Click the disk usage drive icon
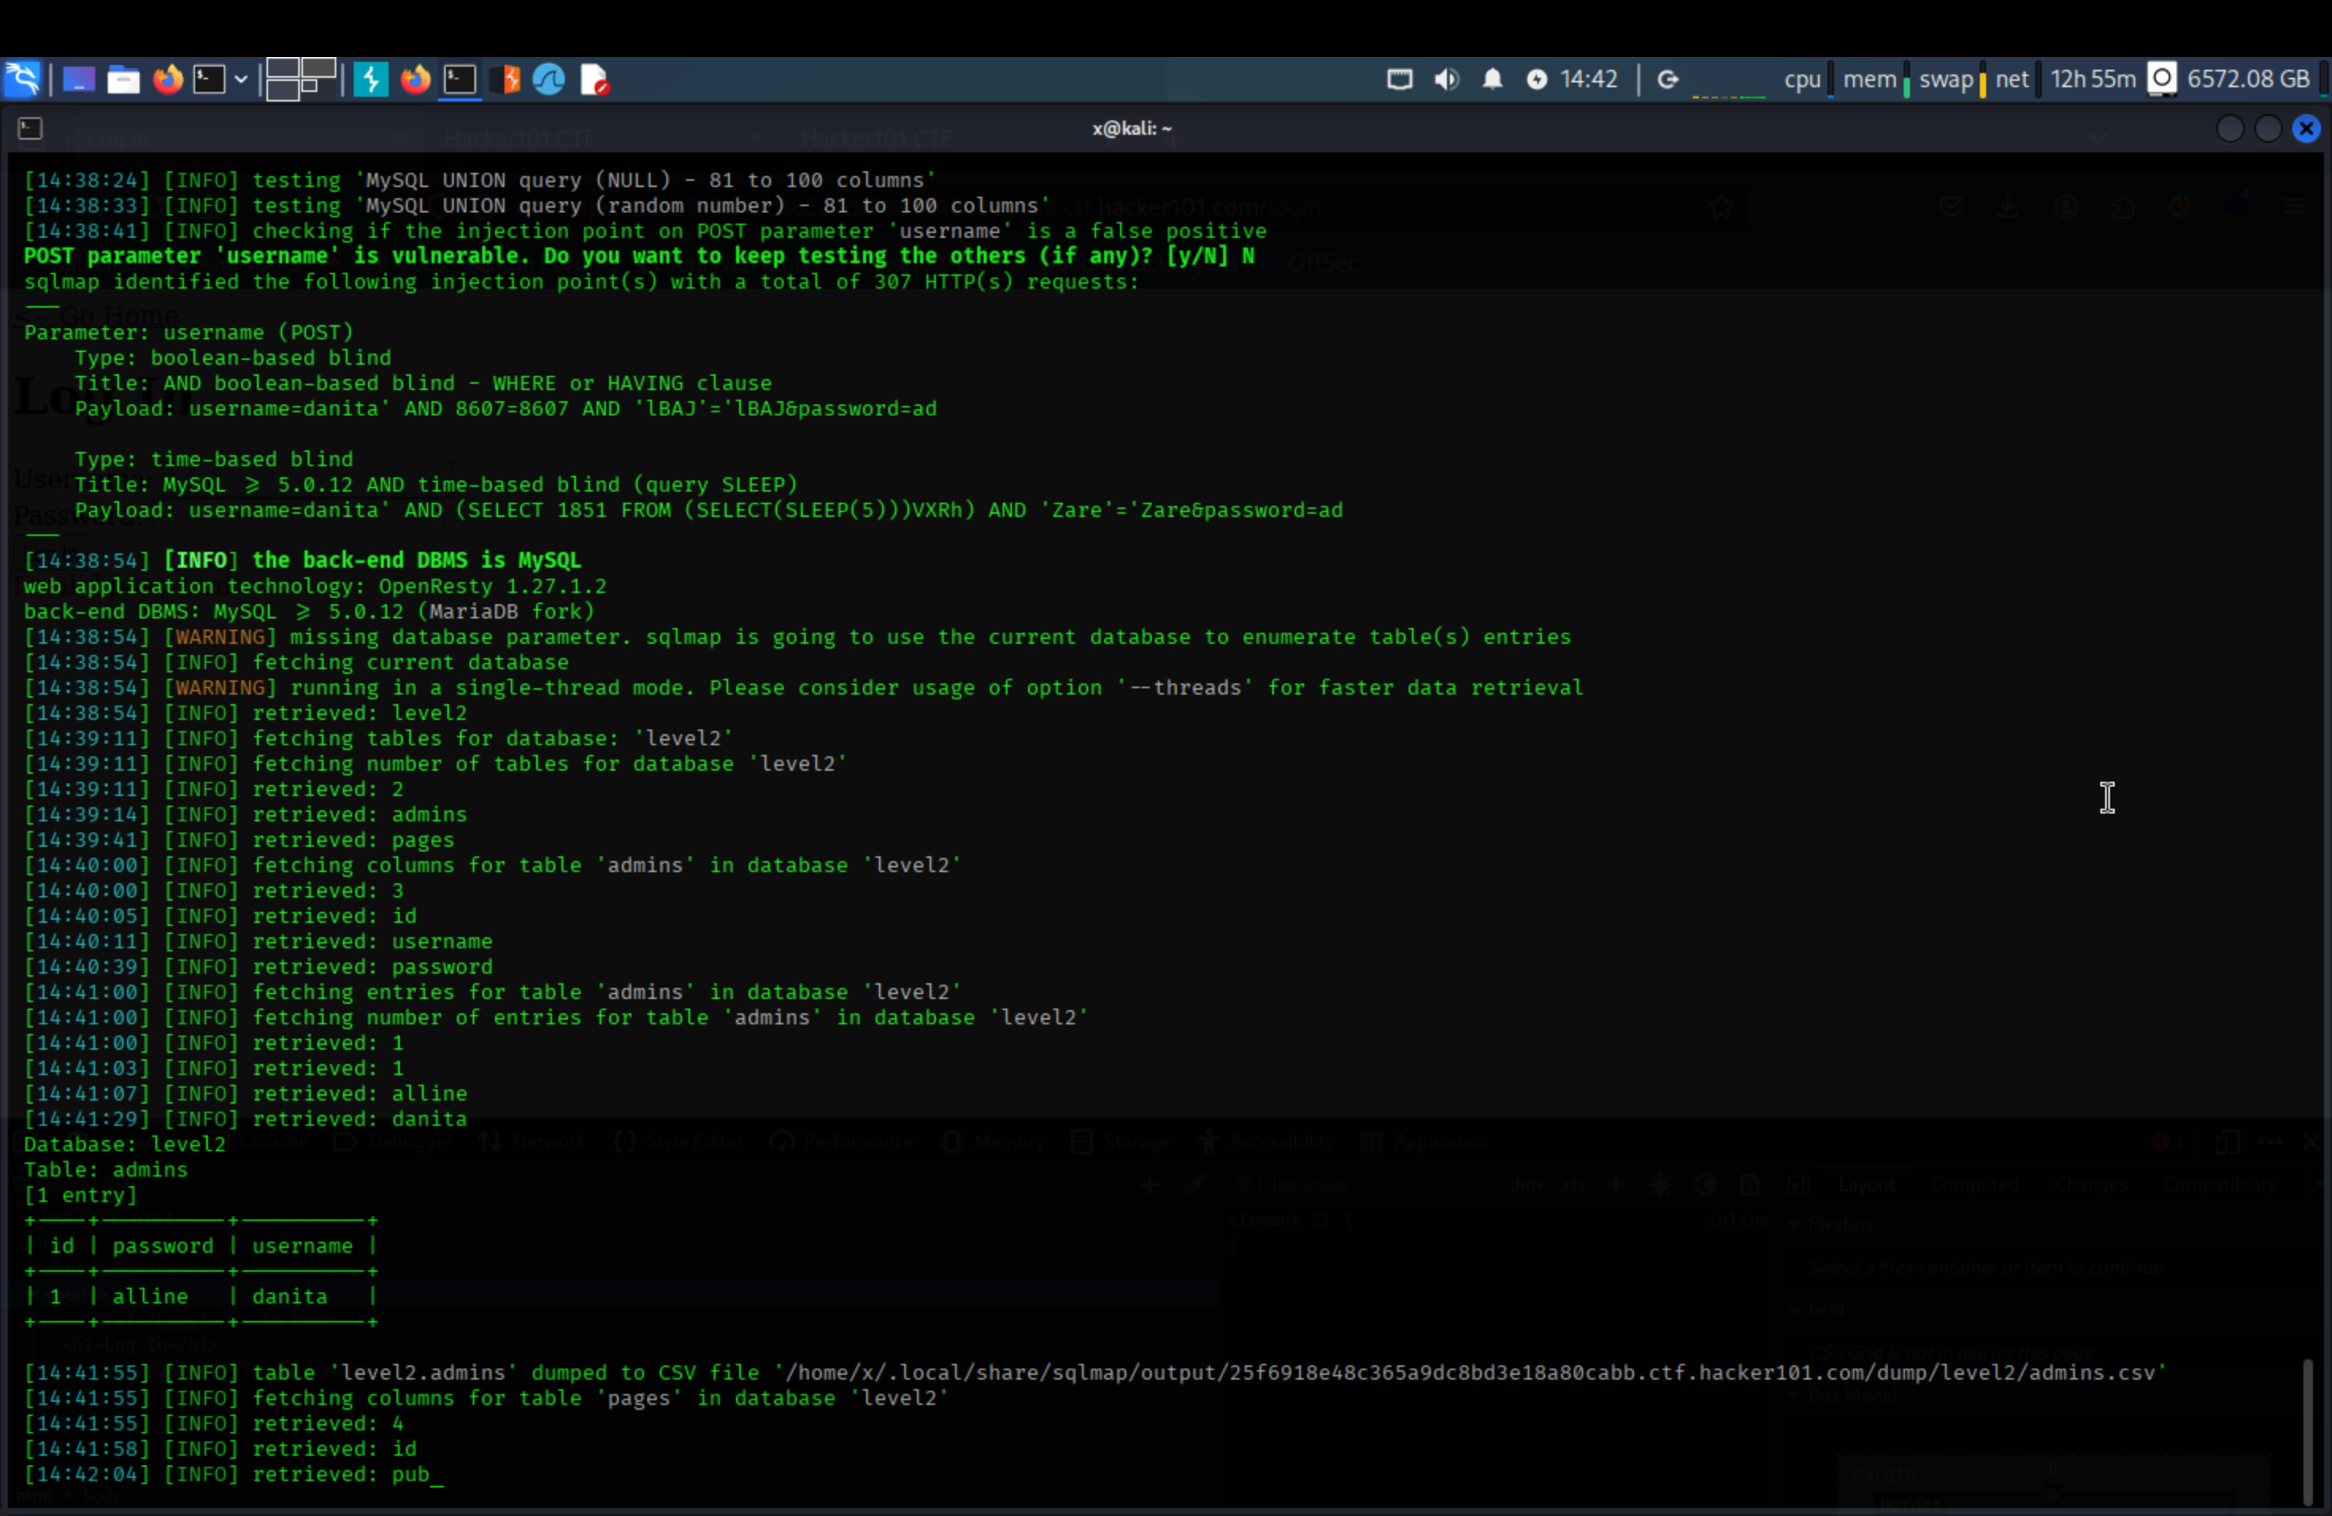 2161,79
